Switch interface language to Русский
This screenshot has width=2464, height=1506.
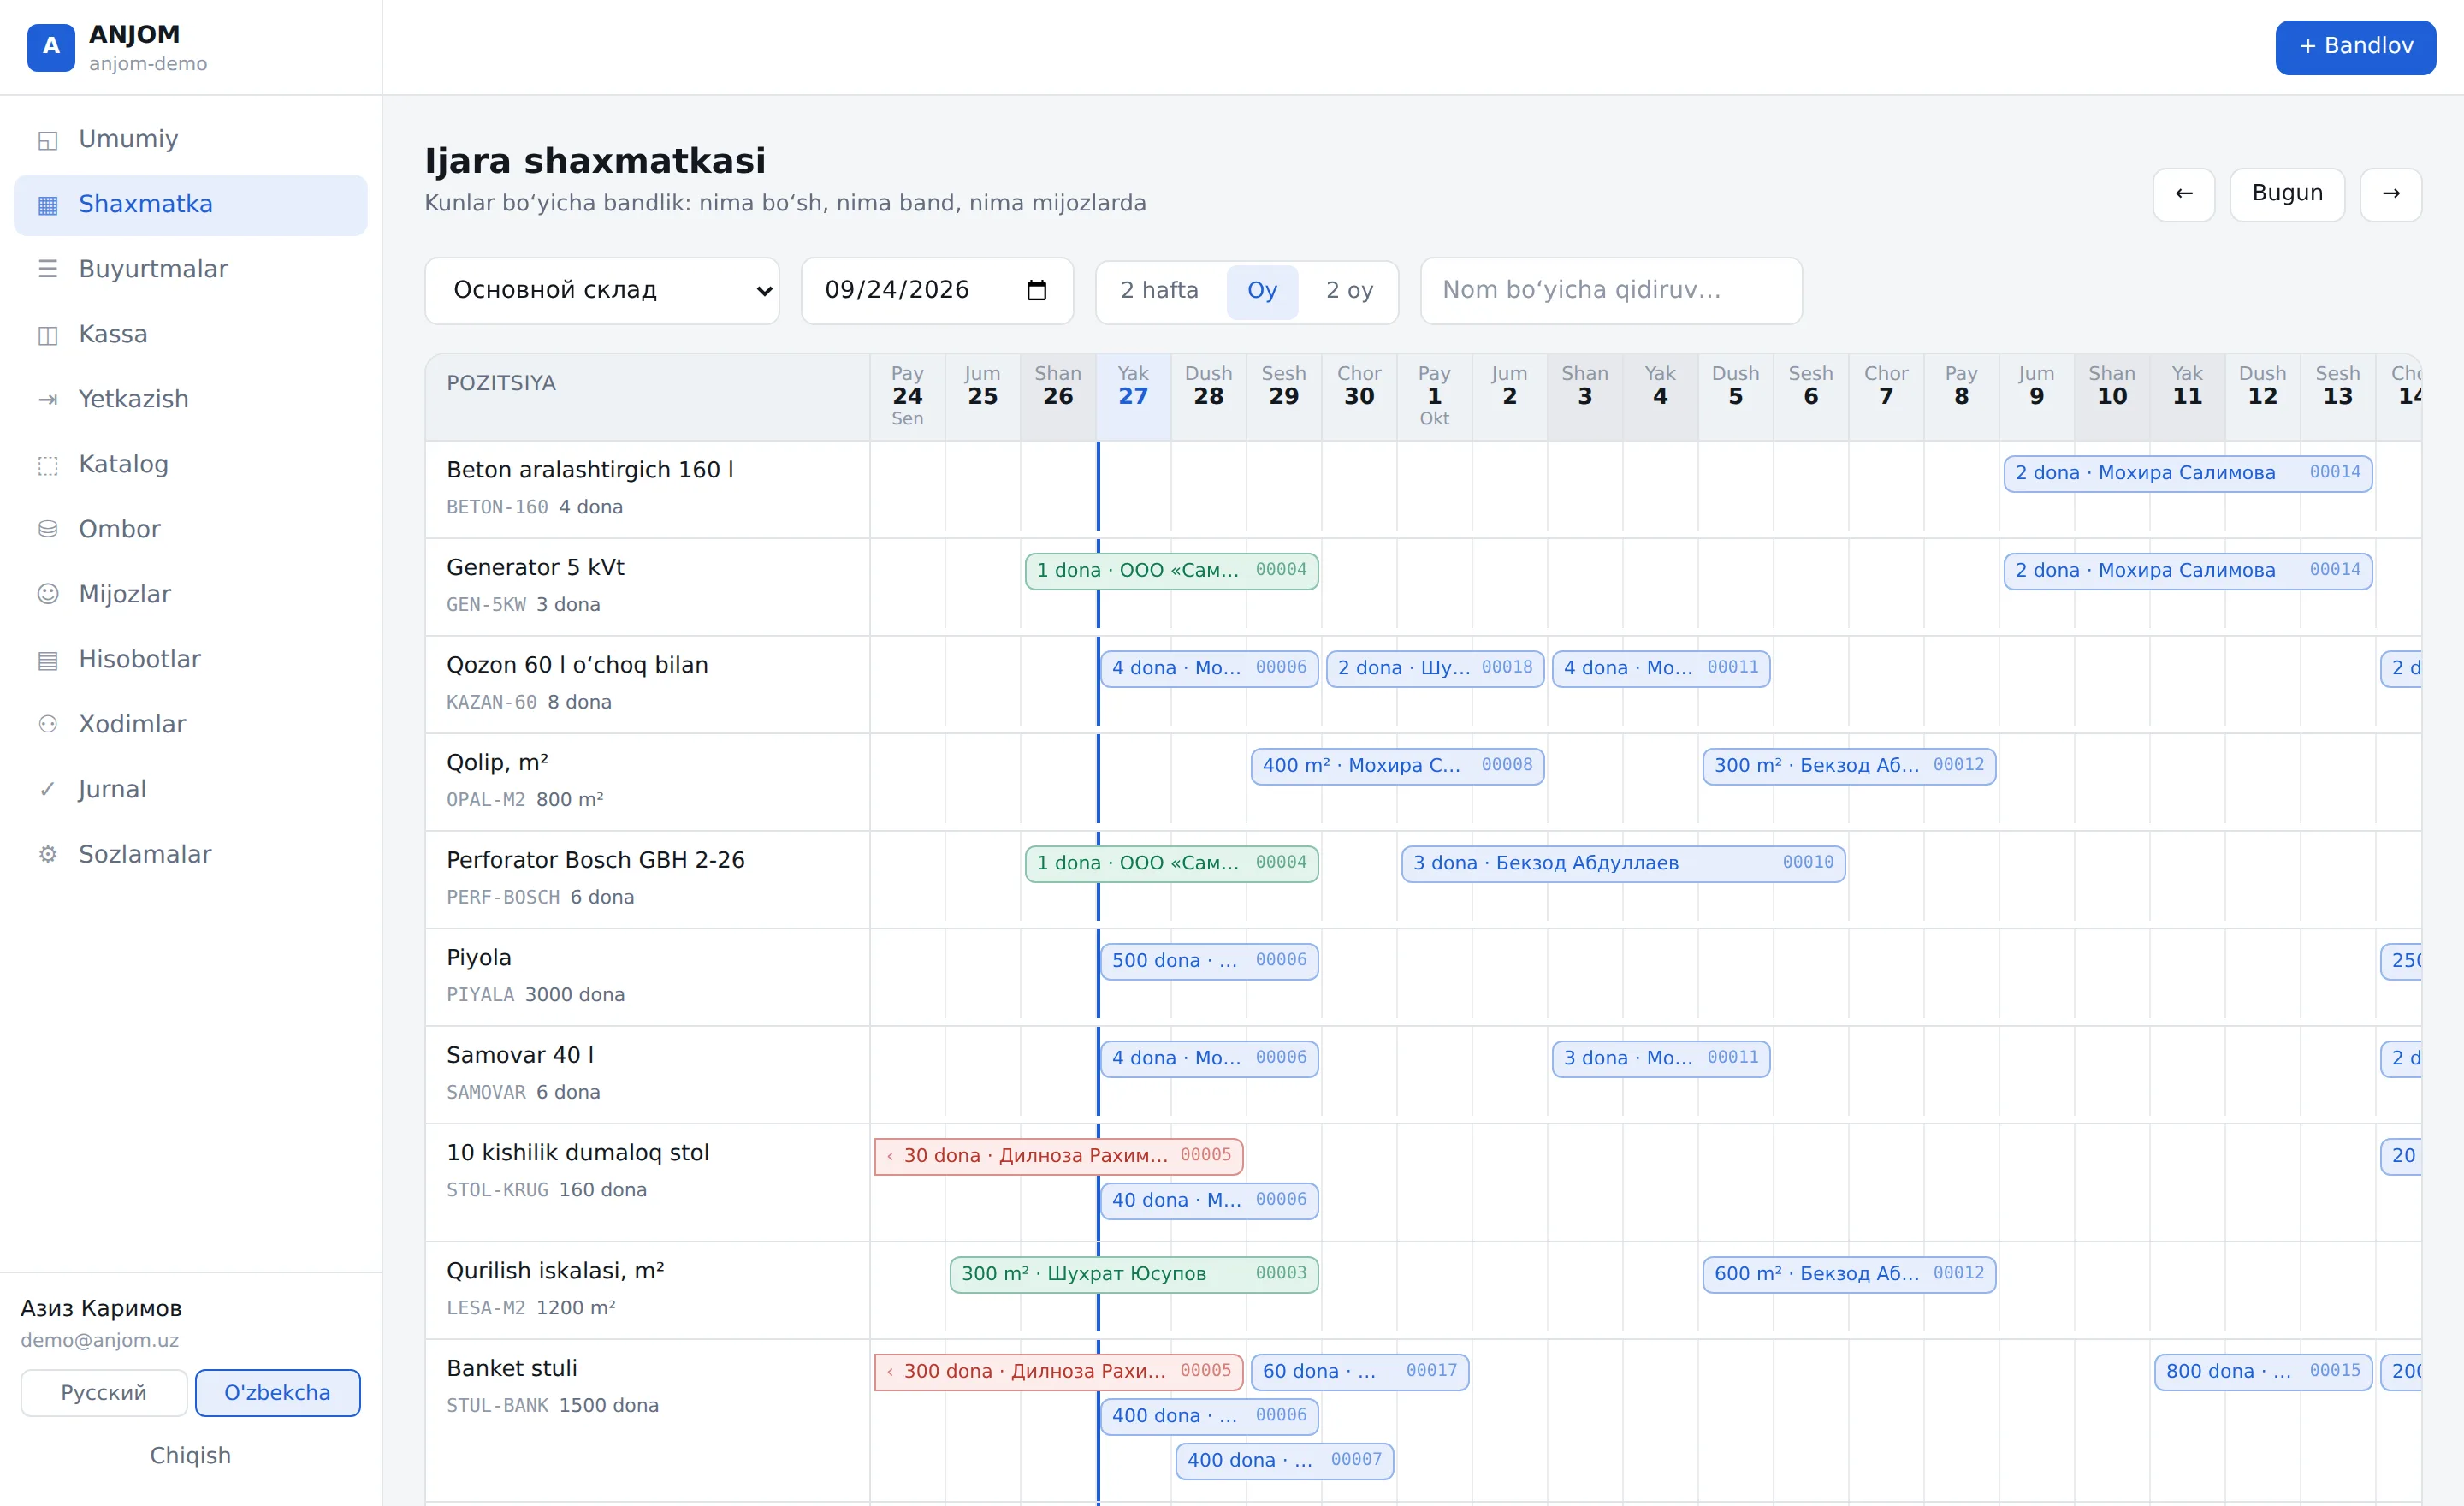104,1393
